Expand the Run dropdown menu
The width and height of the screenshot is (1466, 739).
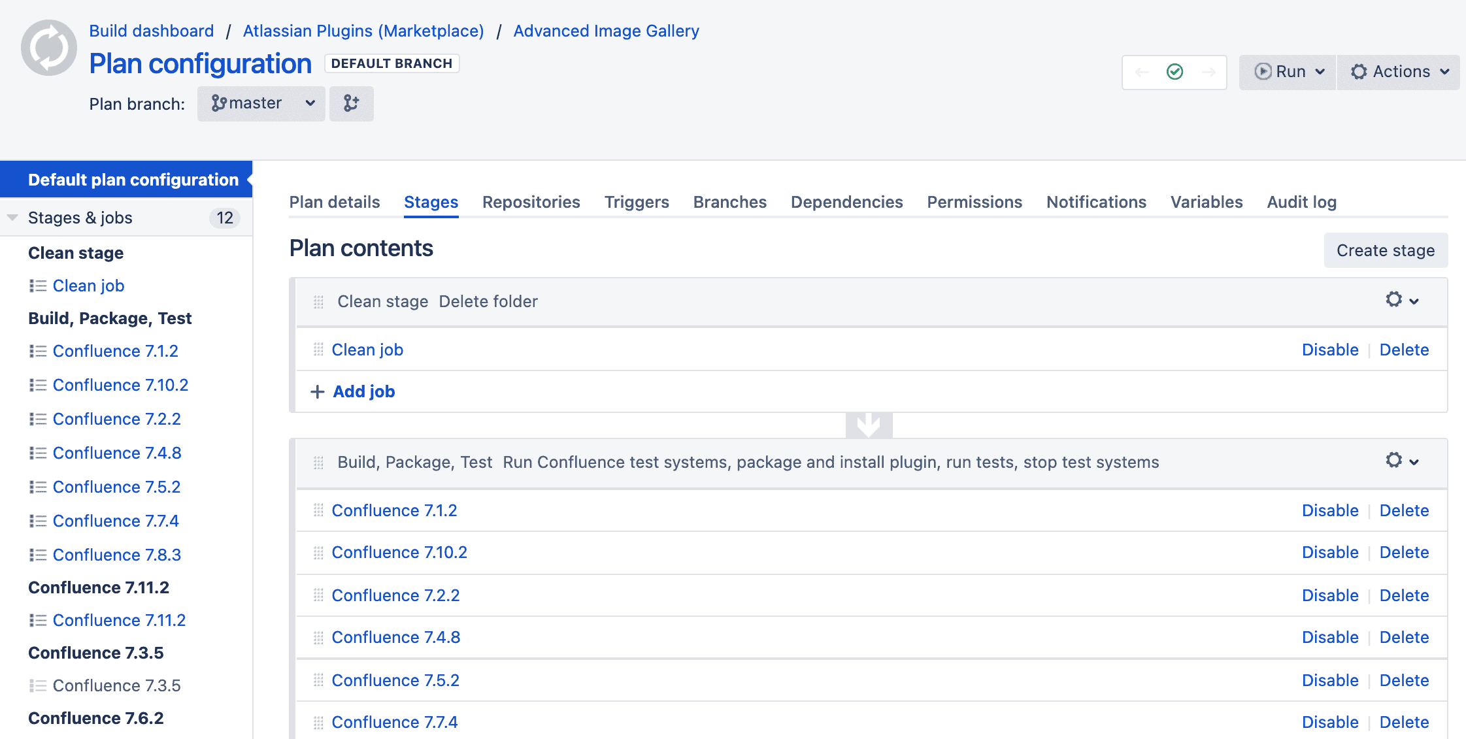[1288, 71]
